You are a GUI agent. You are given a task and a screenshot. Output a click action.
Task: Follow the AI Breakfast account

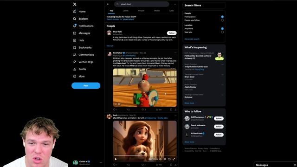click(219, 135)
